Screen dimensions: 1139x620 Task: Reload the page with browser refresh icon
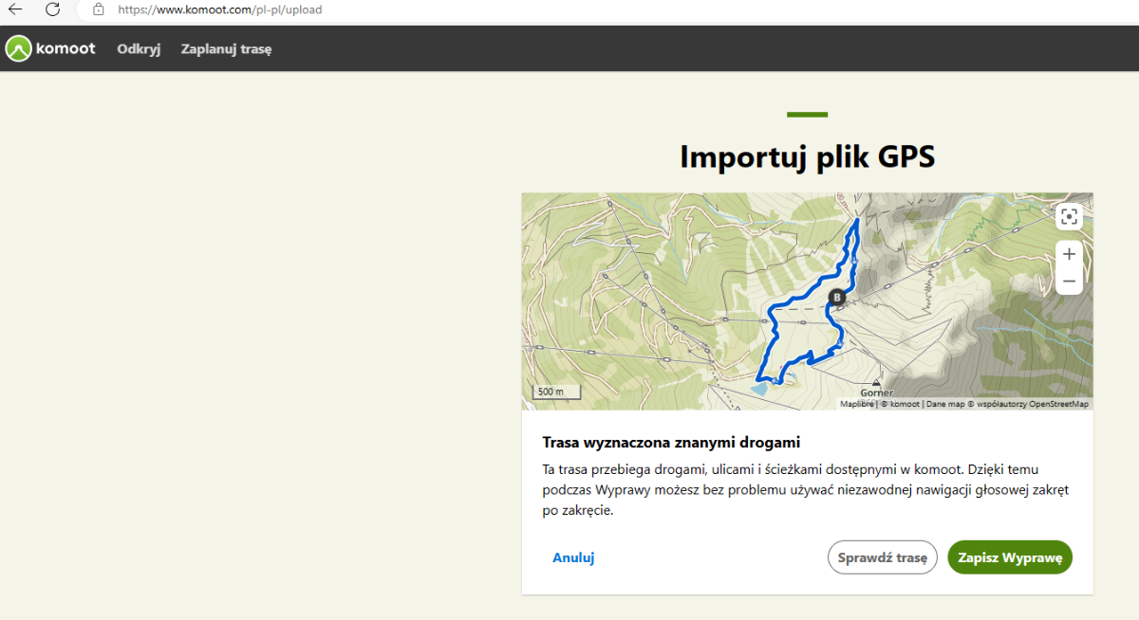[53, 9]
